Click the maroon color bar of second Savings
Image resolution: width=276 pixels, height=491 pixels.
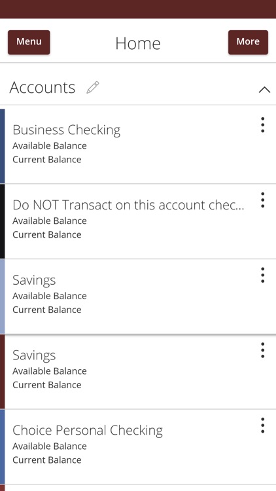point(2,372)
